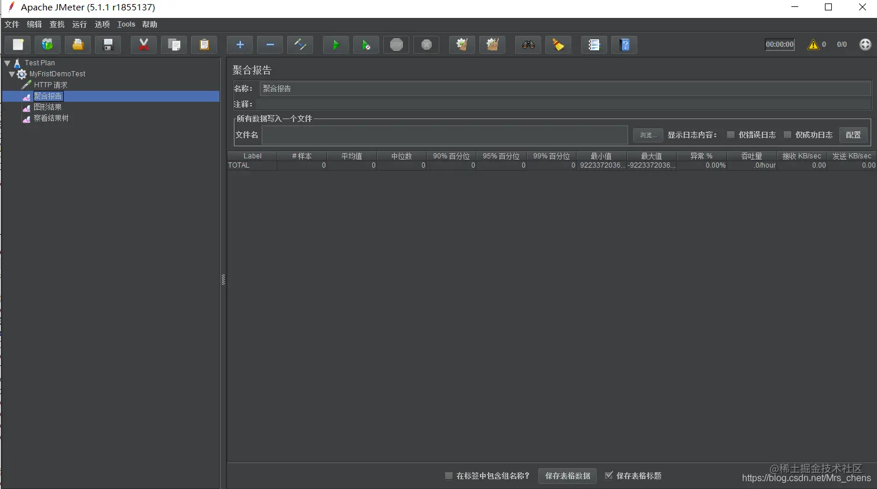Select the 图形结果 listener
Screen dimensions: 877x489
[x=47, y=107]
